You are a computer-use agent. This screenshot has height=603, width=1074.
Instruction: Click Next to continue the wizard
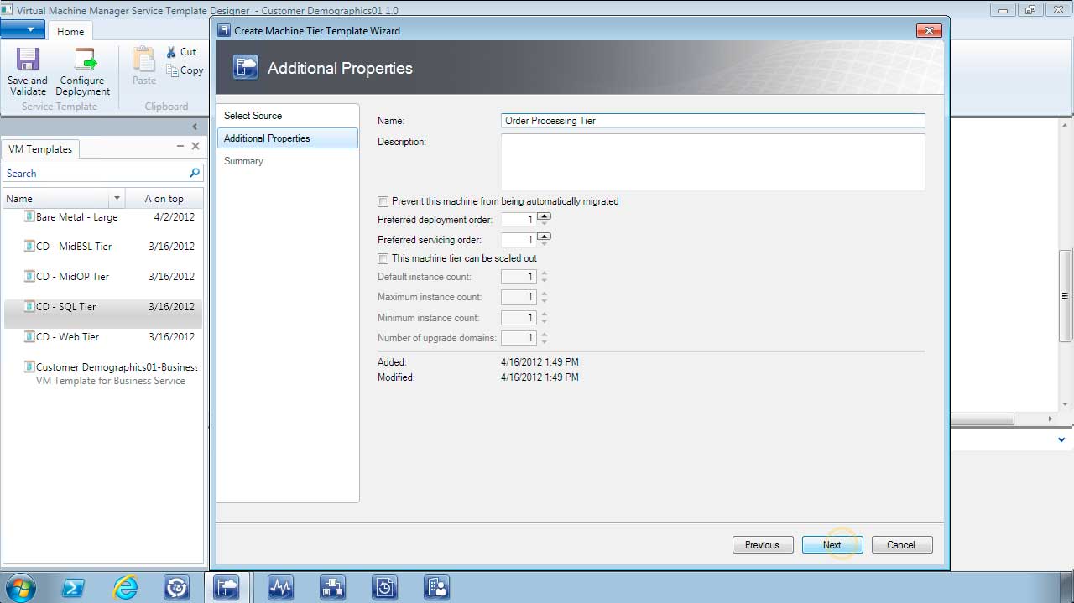[x=832, y=545]
